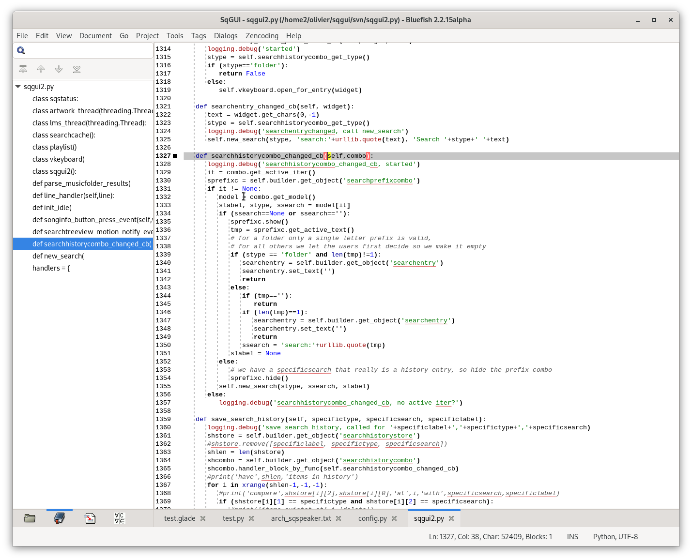692x560 pixels.
Task: Open the filebrowser folder sidebar tab
Action: (30, 518)
